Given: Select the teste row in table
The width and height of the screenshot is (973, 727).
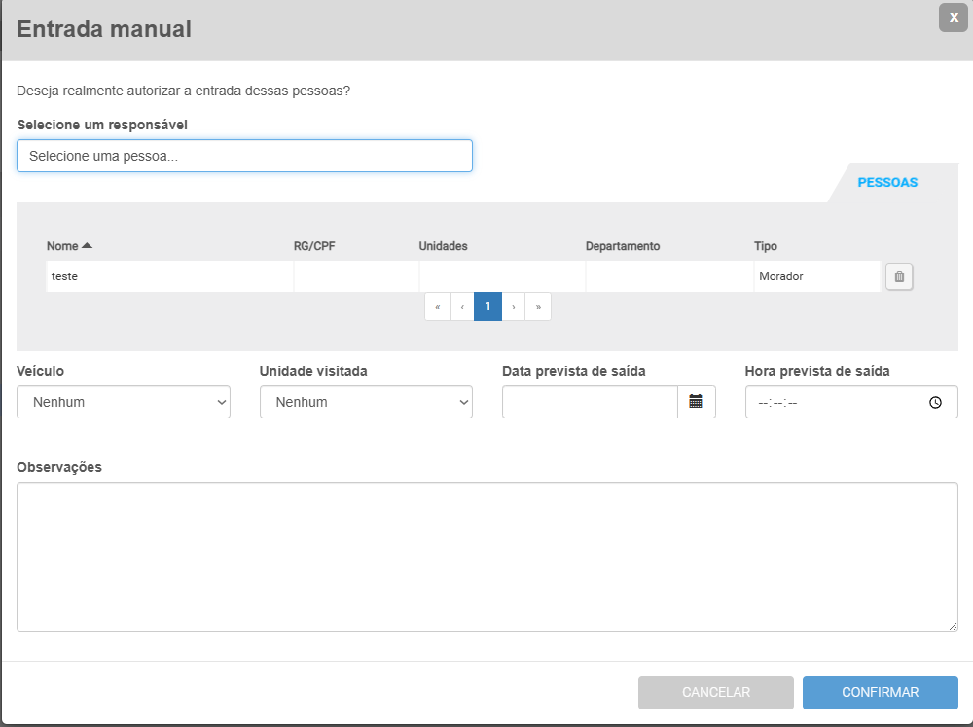Looking at the screenshot, I should pos(170,276).
